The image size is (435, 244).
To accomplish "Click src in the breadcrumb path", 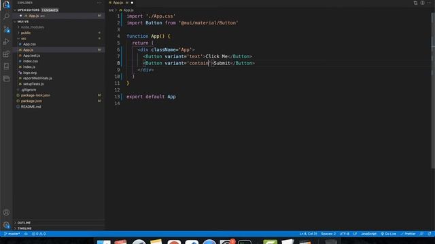I will [x=111, y=10].
